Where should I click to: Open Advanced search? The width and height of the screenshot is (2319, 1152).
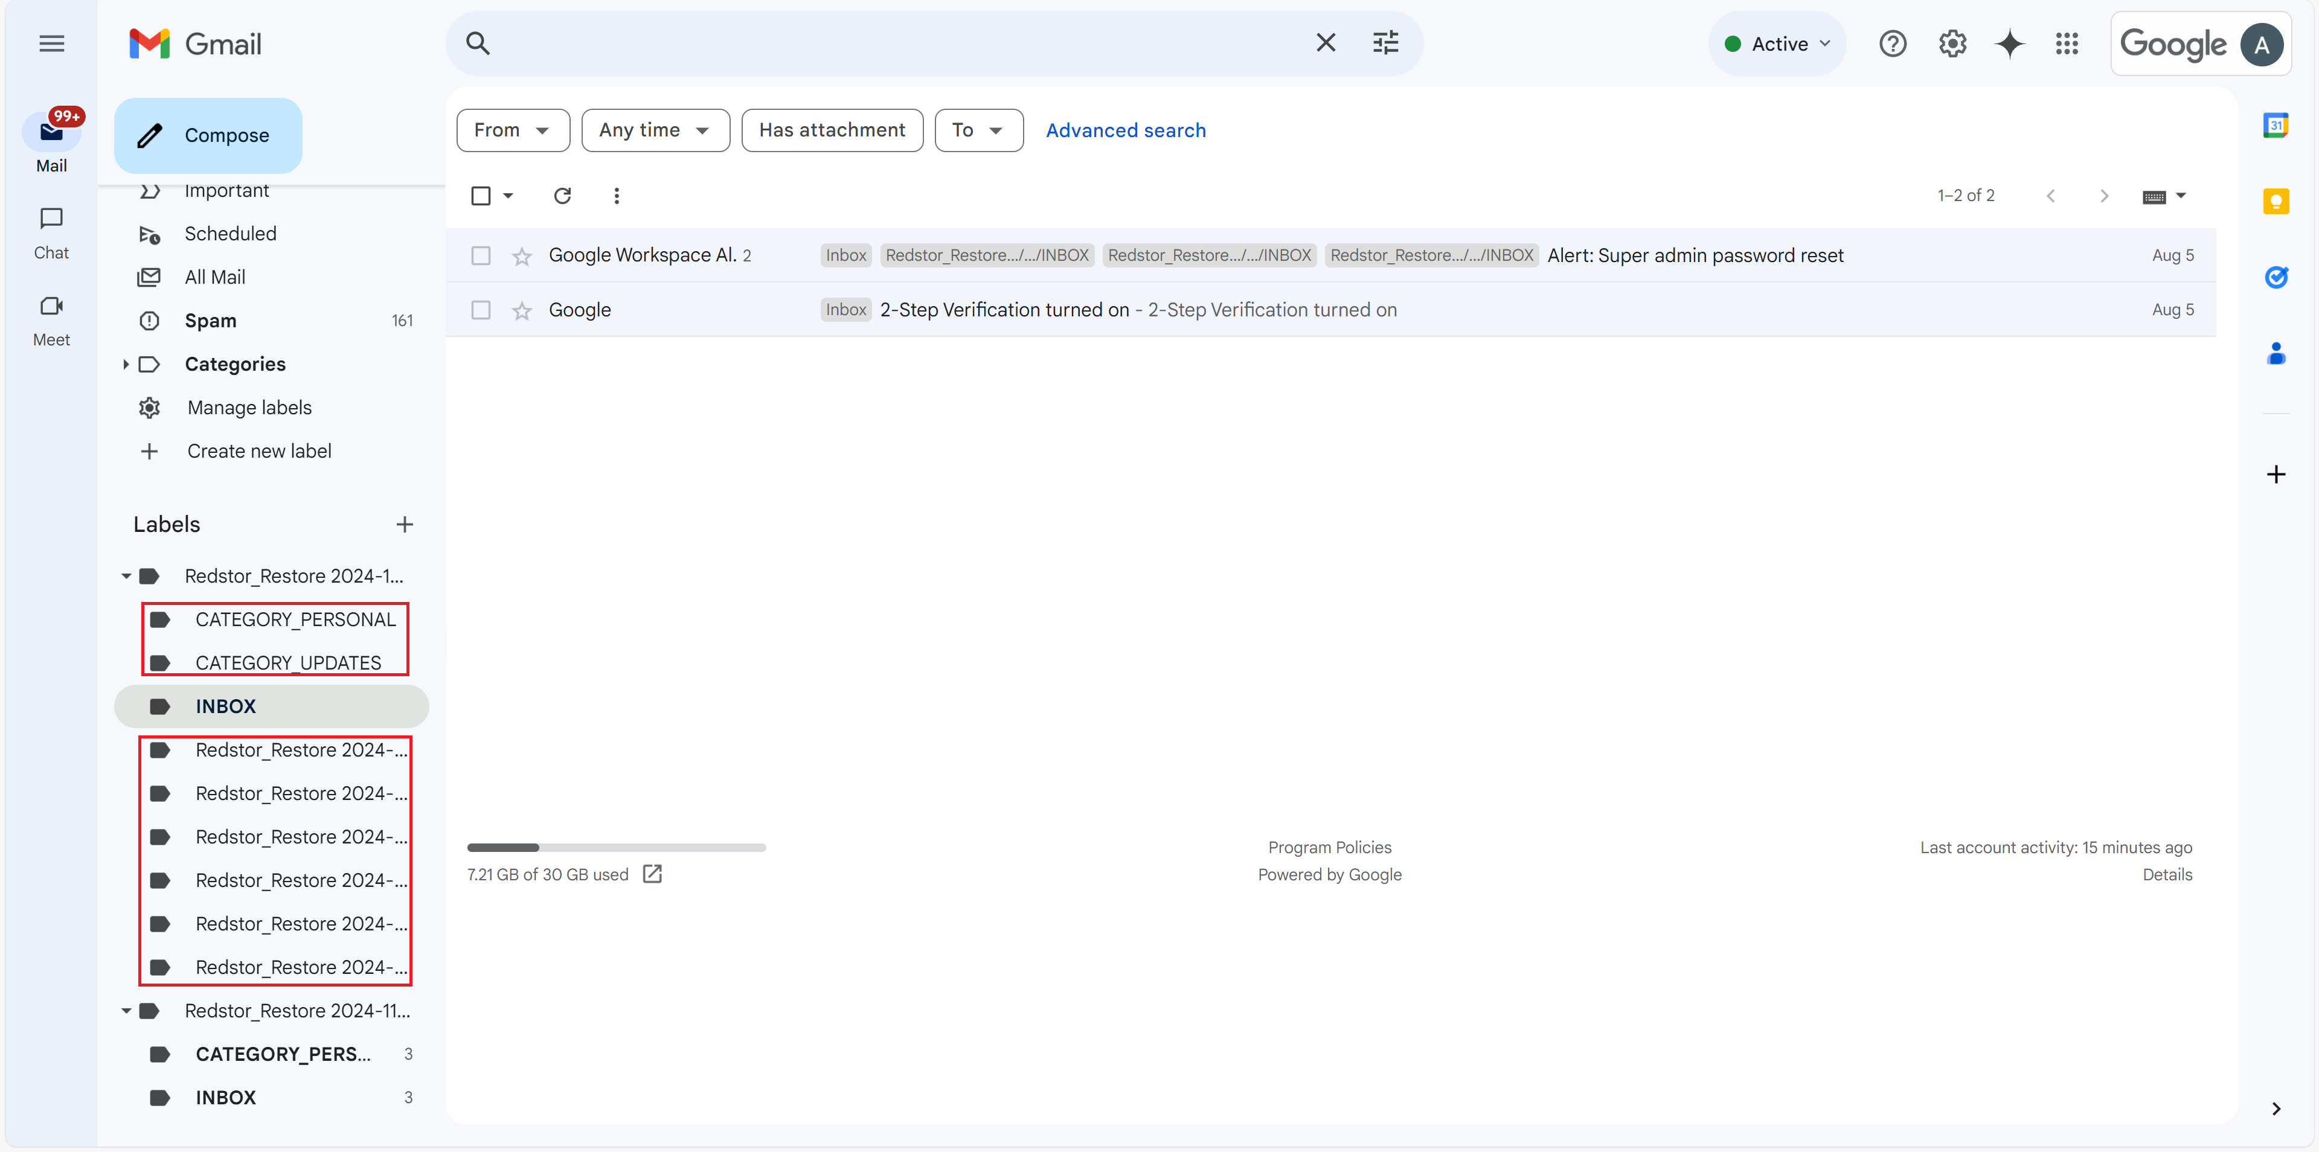click(x=1125, y=130)
